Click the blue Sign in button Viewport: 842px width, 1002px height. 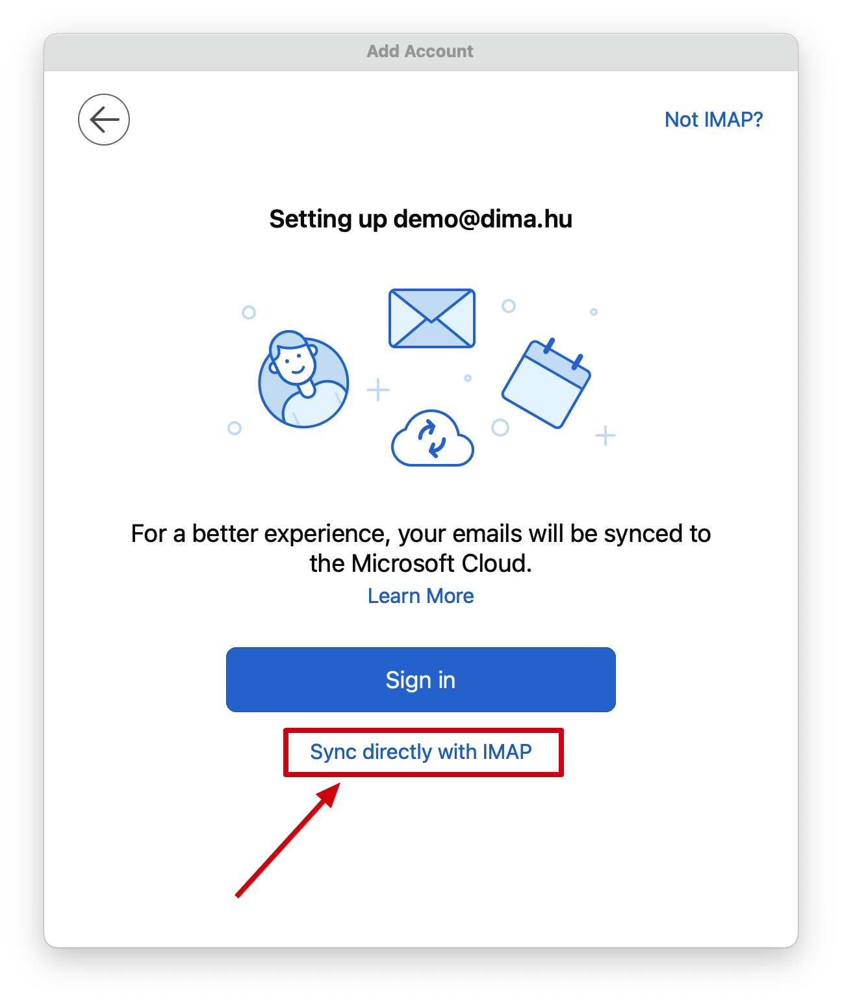click(x=421, y=680)
